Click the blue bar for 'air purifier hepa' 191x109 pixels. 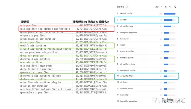[x=168, y=26]
